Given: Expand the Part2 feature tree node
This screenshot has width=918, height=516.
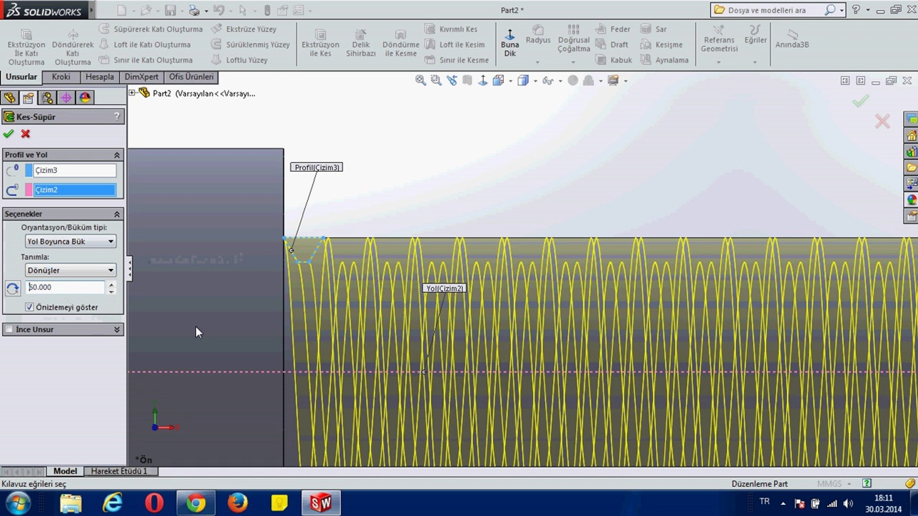Looking at the screenshot, I should pyautogui.click(x=132, y=93).
